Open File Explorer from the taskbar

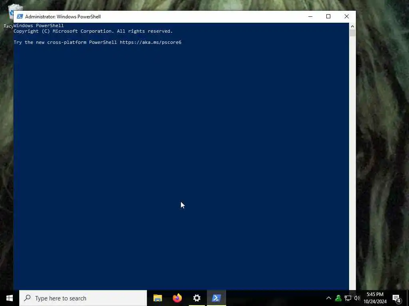tap(157, 298)
